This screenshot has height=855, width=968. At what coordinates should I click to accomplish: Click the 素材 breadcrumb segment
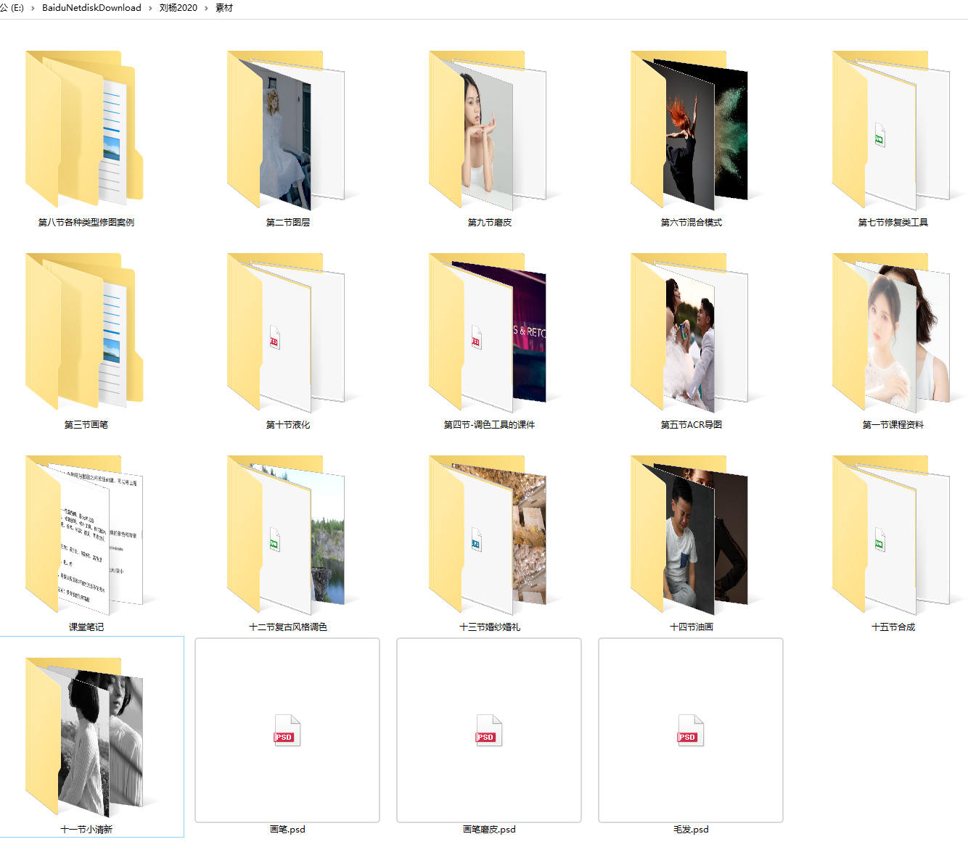coord(224,8)
